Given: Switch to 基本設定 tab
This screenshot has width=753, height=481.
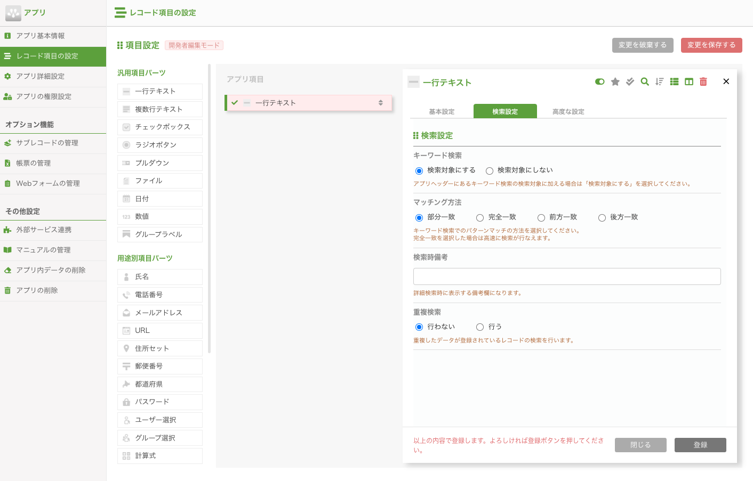Looking at the screenshot, I should pyautogui.click(x=442, y=112).
